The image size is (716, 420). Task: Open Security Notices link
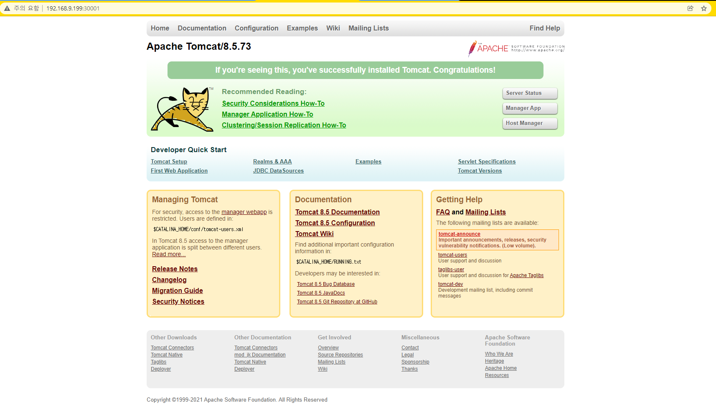click(x=178, y=302)
